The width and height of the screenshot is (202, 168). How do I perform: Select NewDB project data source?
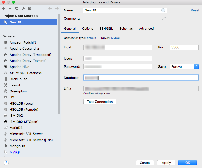[28, 22]
